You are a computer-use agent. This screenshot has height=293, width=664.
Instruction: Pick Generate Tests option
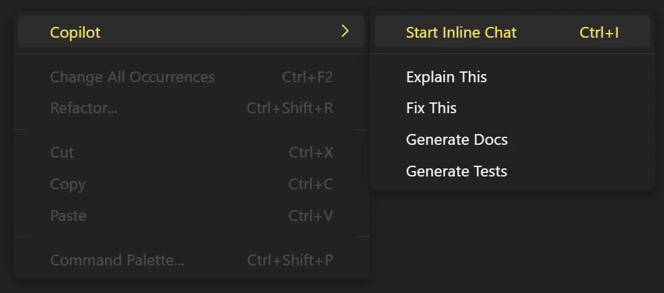tap(456, 171)
